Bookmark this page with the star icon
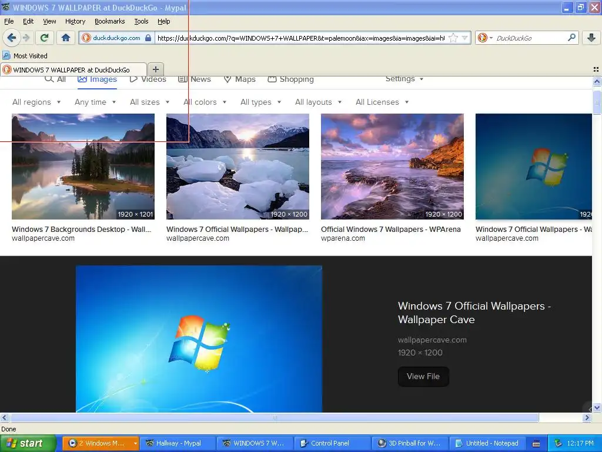The height and width of the screenshot is (452, 602). pyautogui.click(x=453, y=38)
